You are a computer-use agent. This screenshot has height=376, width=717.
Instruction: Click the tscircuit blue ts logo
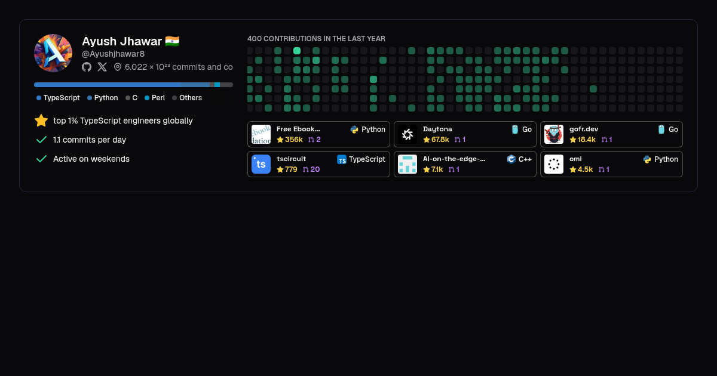pos(261,164)
